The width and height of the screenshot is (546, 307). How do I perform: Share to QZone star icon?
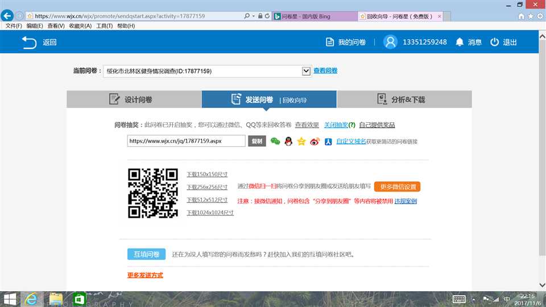[x=301, y=142]
